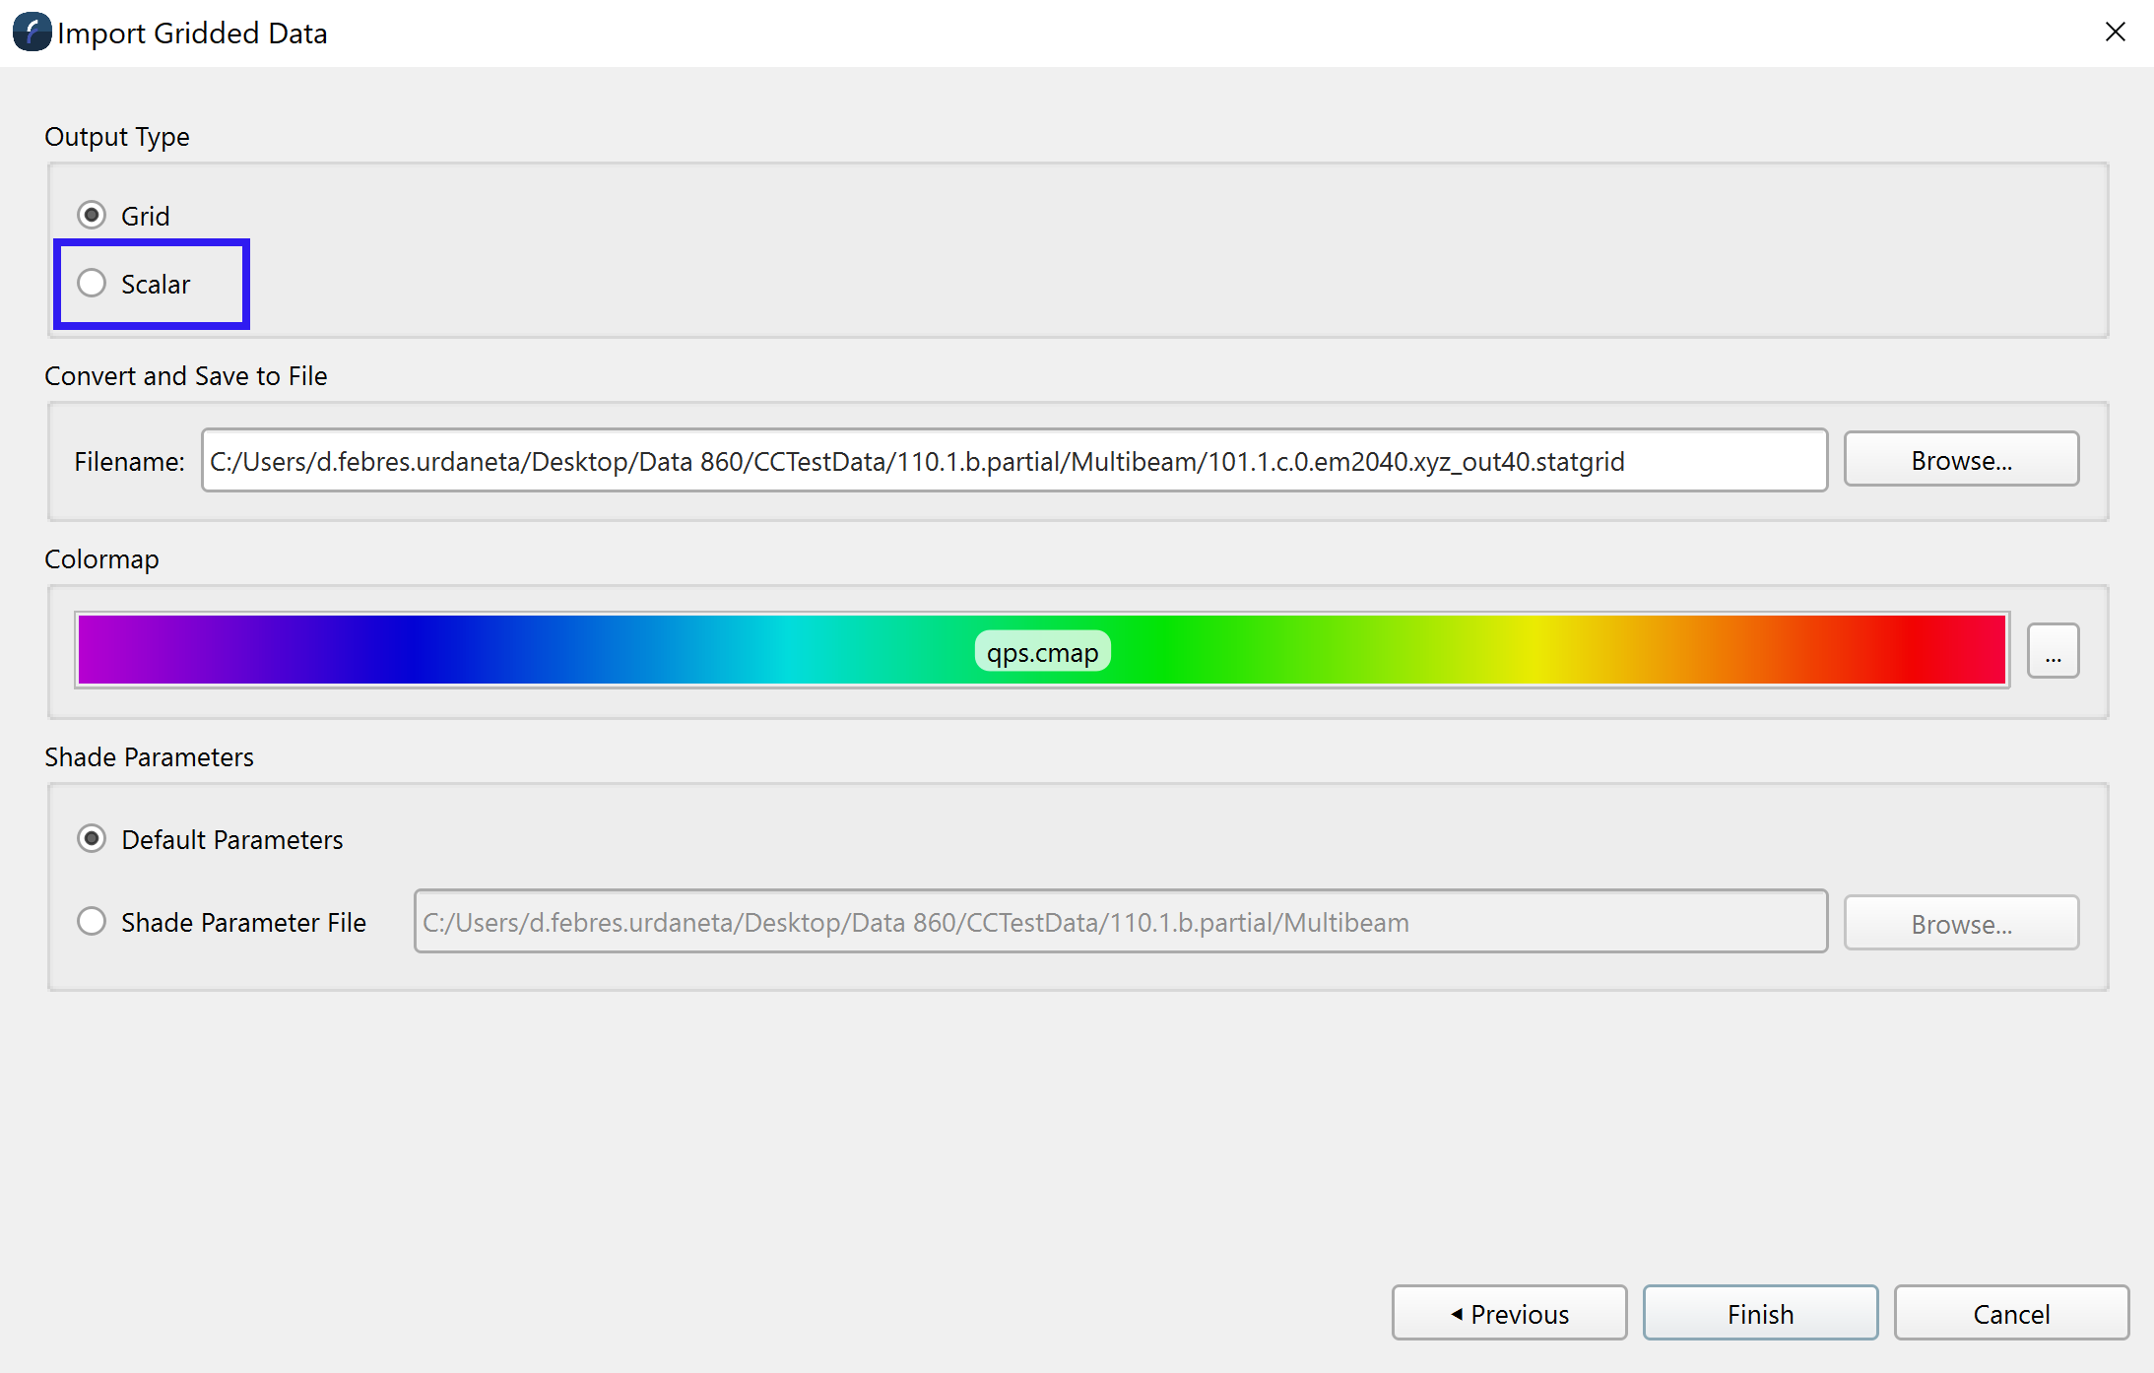Click the qps.cmap colormap gradient bar
The width and height of the screenshot is (2154, 1373).
492,650
